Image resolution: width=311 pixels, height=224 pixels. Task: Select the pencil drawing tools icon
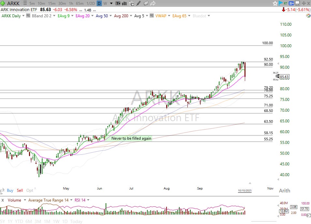[x=139, y=3]
